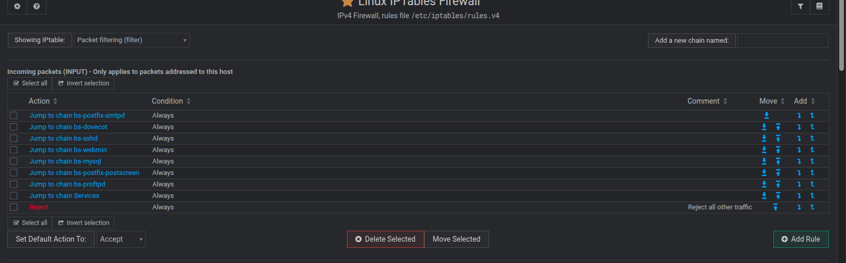Move bs-mysql rule down
This screenshot has height=263, width=846.
pos(764,161)
